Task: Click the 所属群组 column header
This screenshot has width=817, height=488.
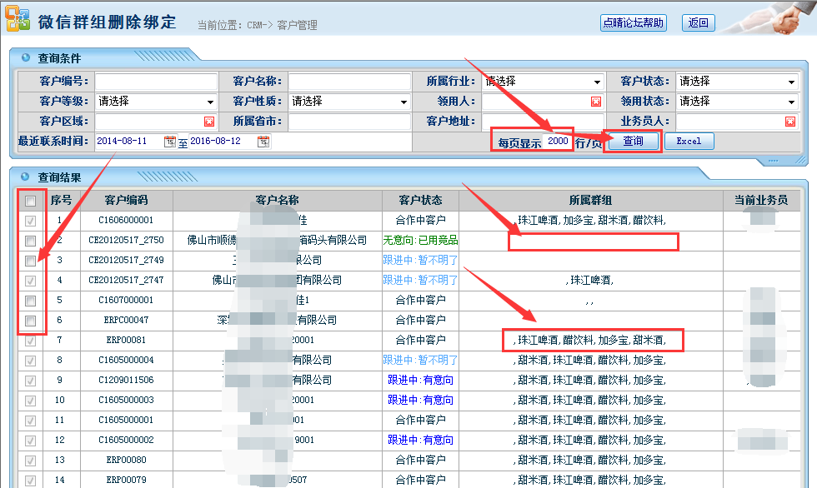Action: (x=590, y=201)
